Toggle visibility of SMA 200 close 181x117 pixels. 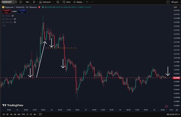tap(15, 19)
